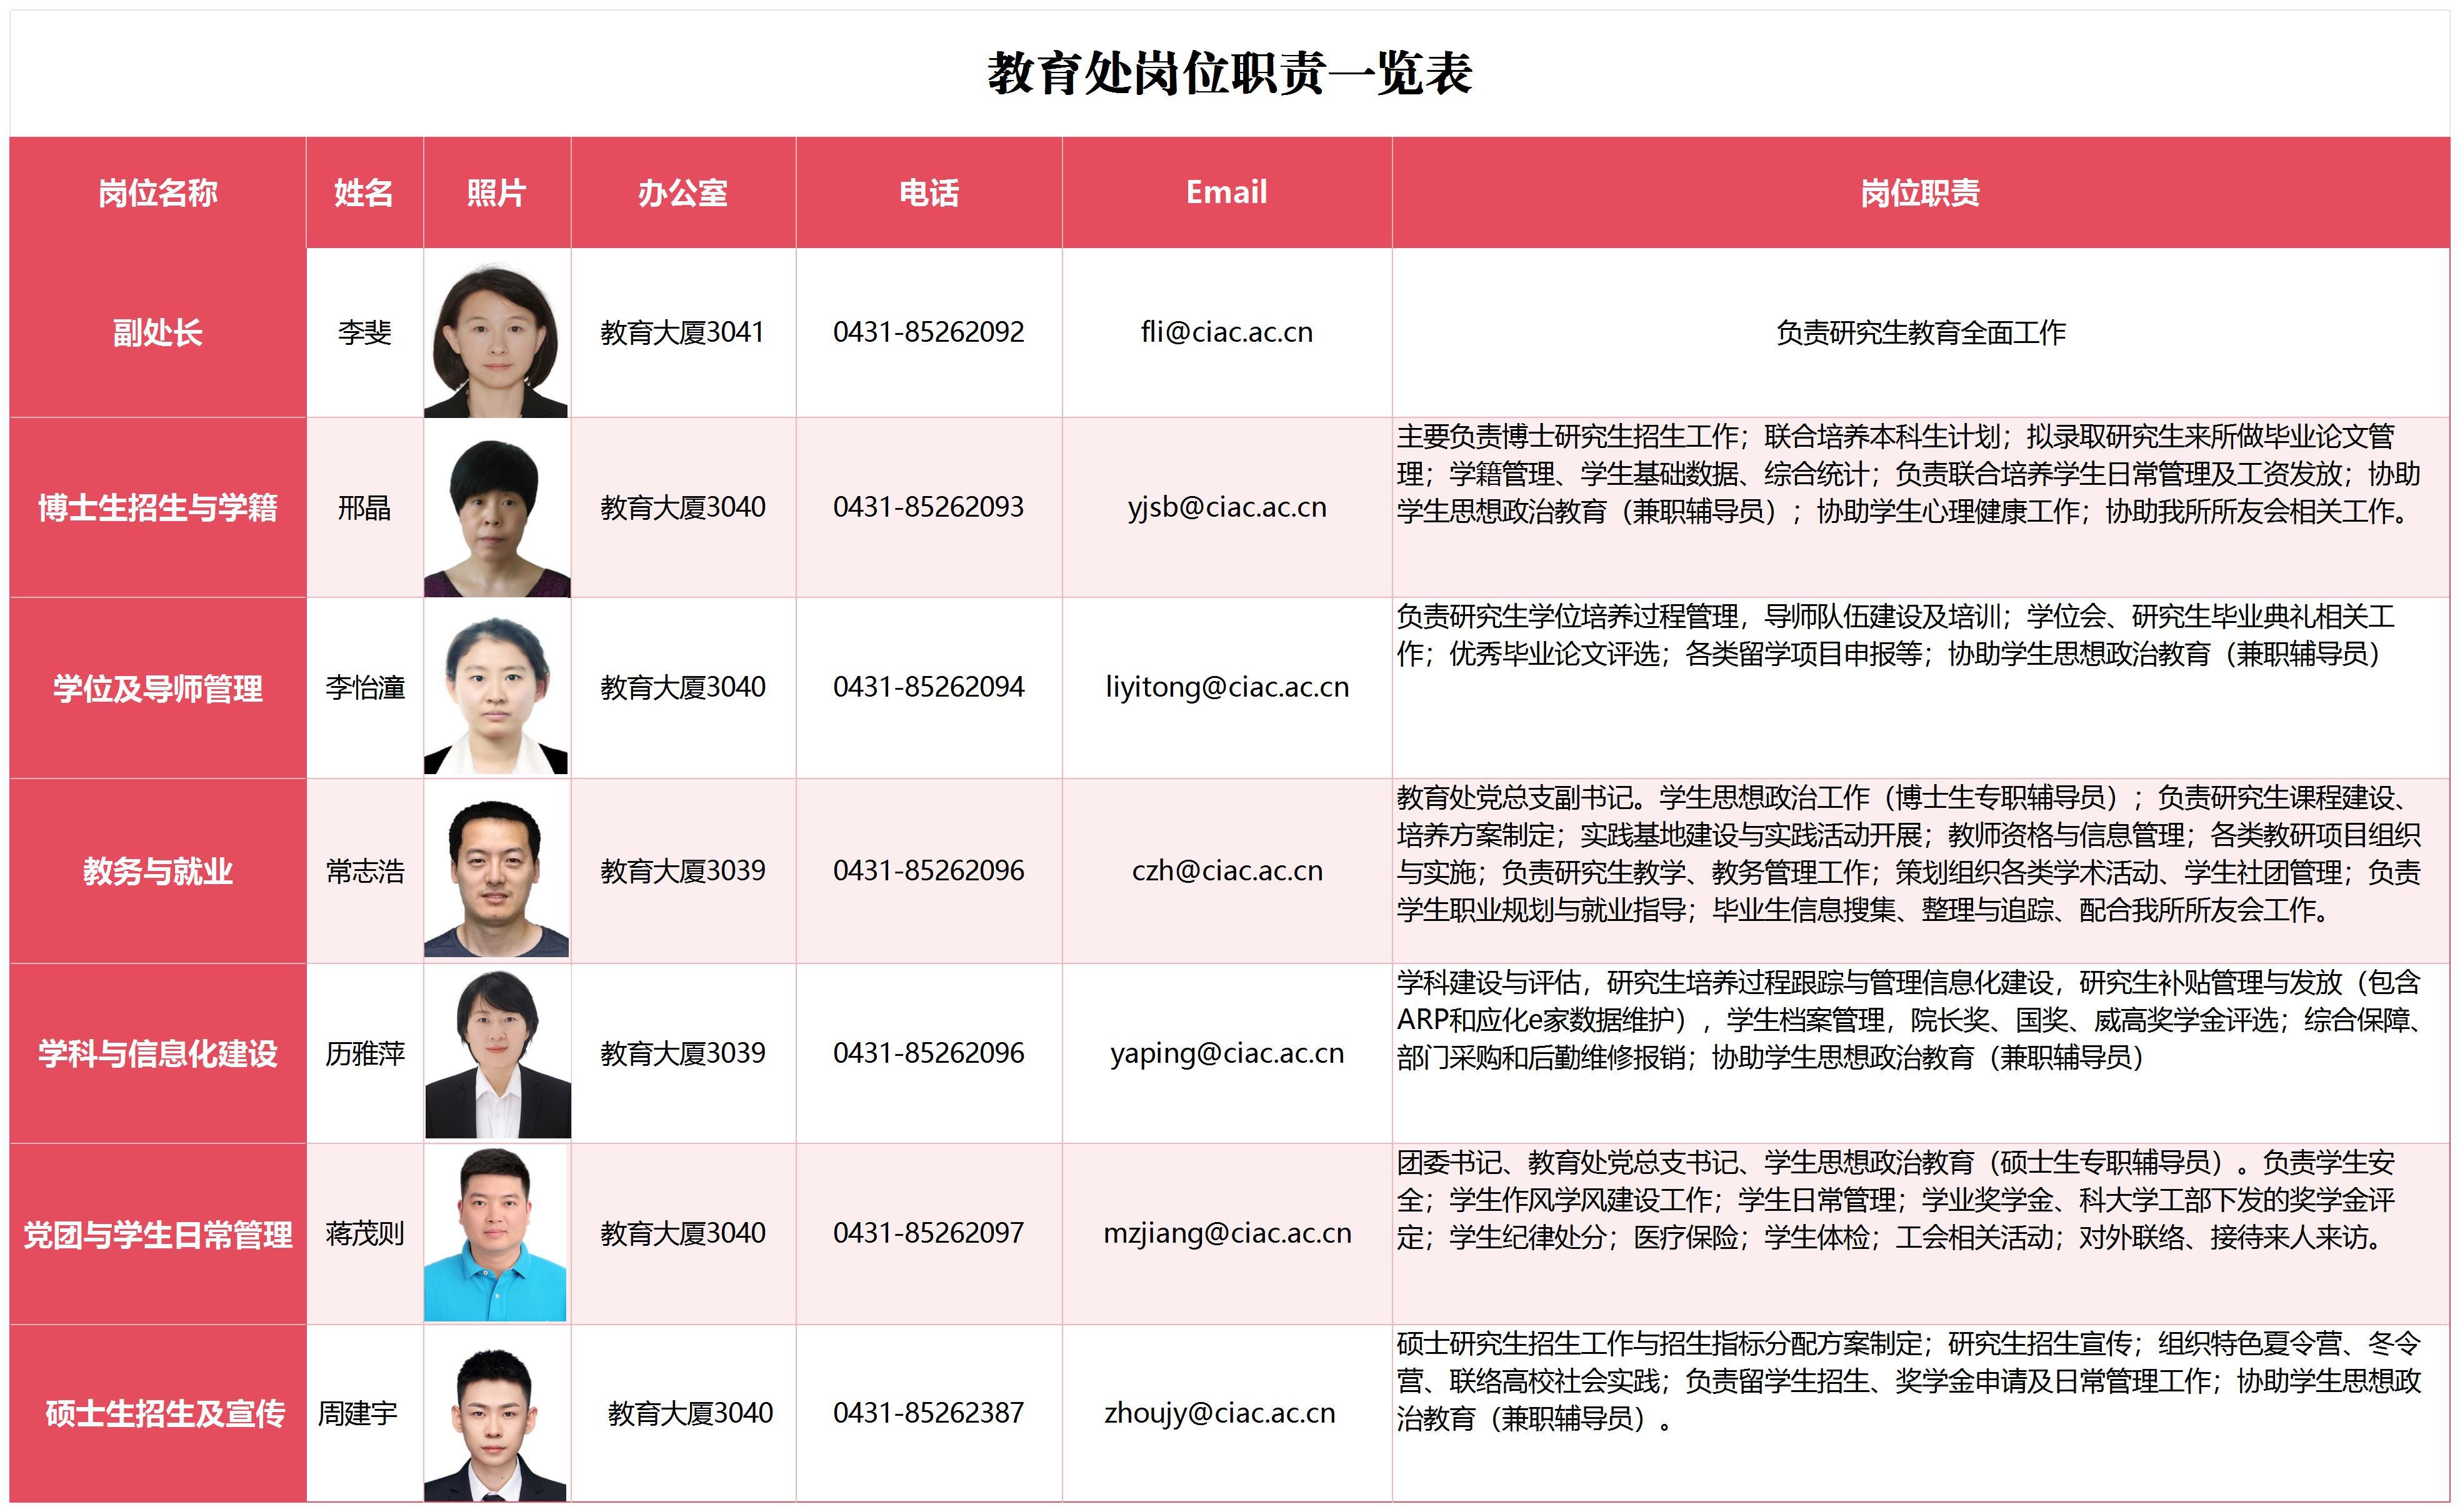2460x1512 pixels.
Task: Click the yjsb@ciac.ac.cn email address
Action: coord(1226,507)
